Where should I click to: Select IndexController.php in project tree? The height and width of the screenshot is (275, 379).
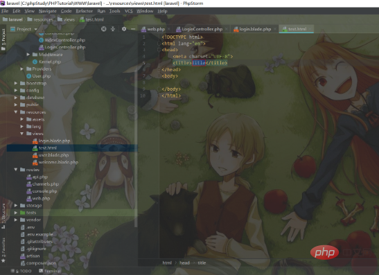(x=62, y=40)
